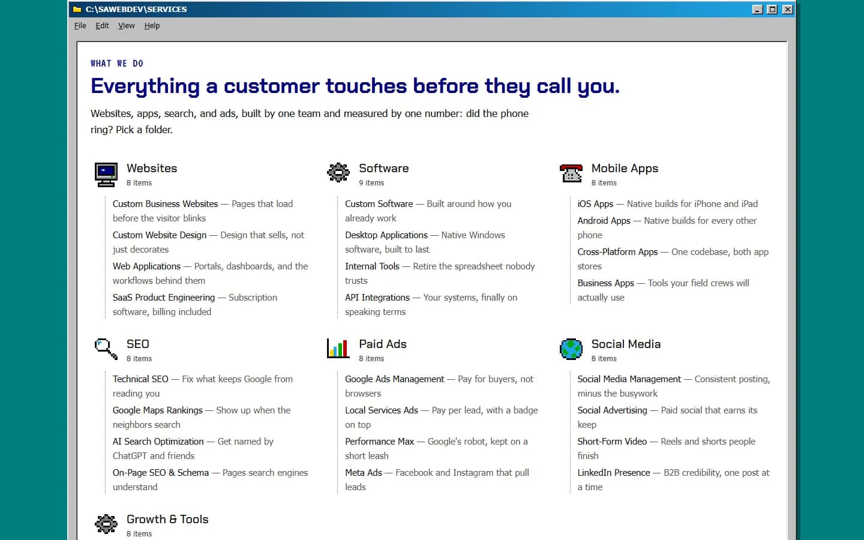Click the Websites computer monitor icon
This screenshot has width=864, height=540.
[x=106, y=174]
